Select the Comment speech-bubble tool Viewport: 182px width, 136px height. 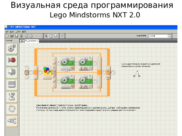coord(56,36)
